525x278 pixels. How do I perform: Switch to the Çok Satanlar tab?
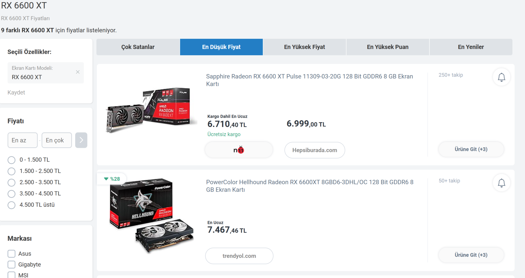coord(138,47)
